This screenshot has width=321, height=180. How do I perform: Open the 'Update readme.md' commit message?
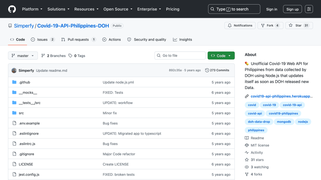[x=52, y=71]
